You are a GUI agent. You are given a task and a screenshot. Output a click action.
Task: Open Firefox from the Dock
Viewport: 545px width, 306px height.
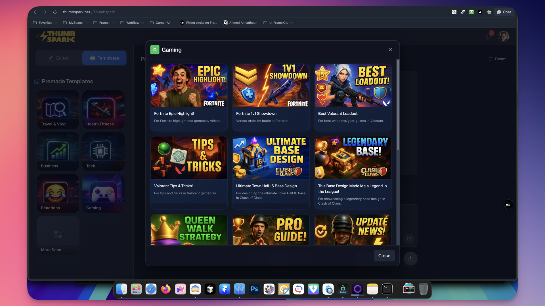[x=166, y=289]
